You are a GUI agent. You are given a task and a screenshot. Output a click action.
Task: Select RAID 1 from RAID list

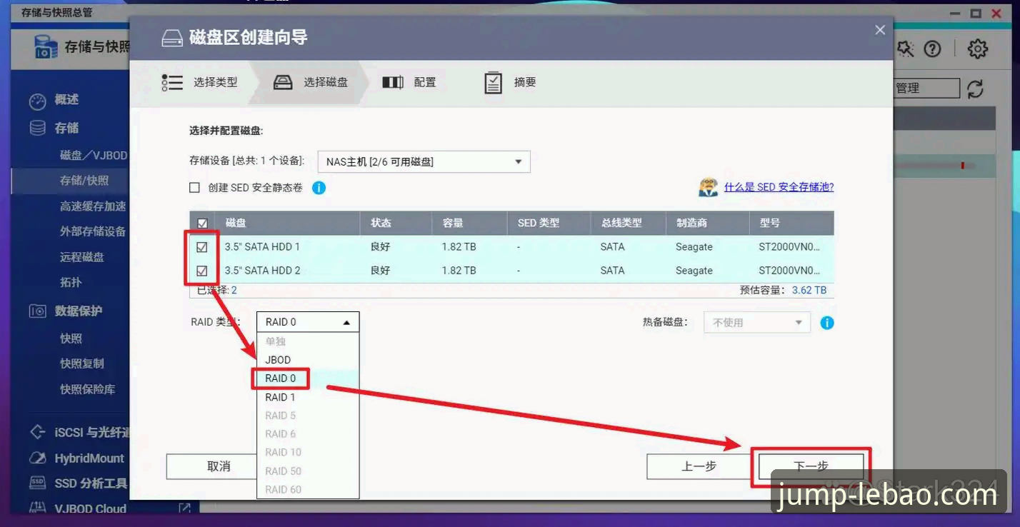coord(308,397)
